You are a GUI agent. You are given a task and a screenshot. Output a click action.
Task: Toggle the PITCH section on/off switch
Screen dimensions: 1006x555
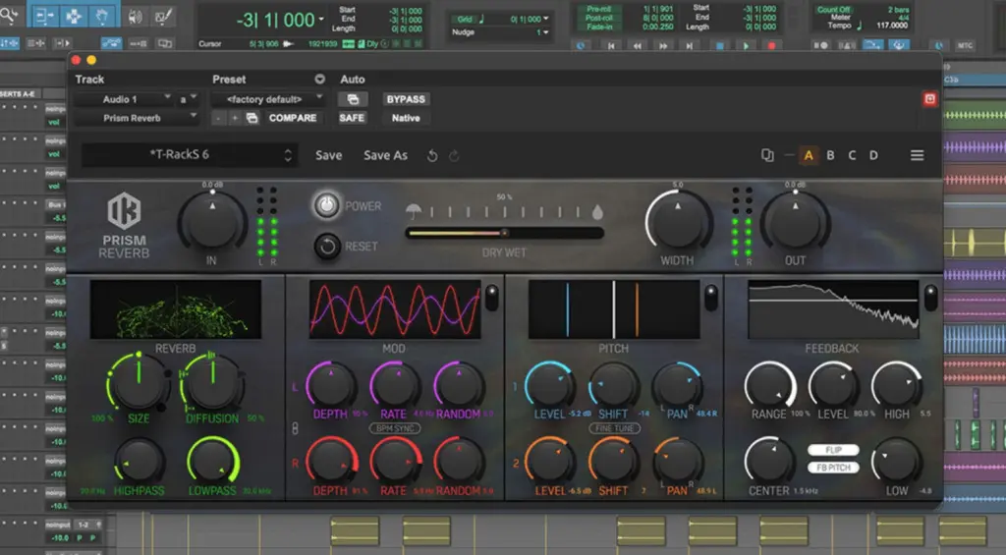(x=711, y=296)
